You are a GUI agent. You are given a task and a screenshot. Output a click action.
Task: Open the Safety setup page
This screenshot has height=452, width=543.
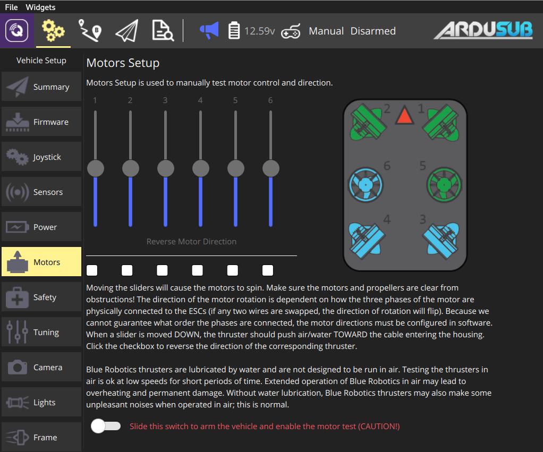(x=41, y=297)
